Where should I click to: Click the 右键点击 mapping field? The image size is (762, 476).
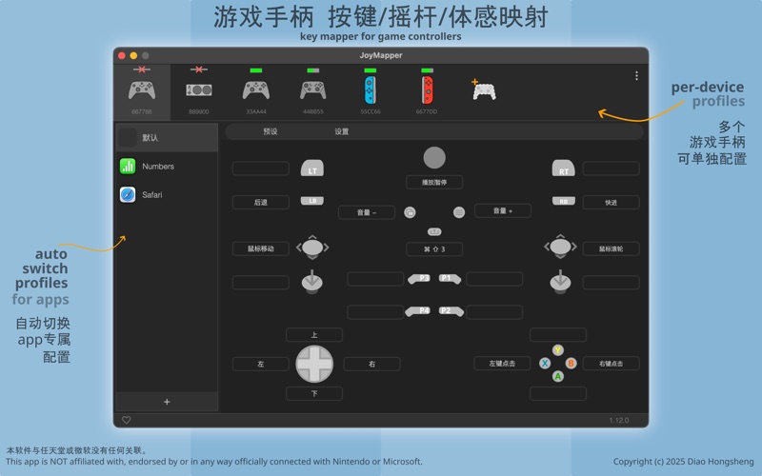[x=611, y=364]
